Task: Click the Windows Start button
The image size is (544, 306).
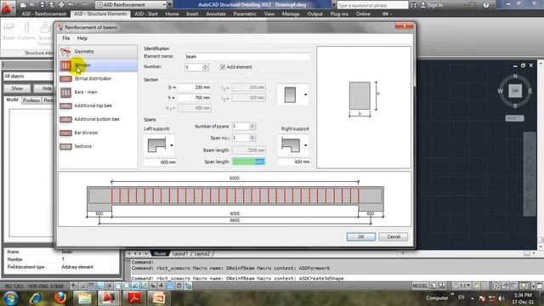Action: 10,298
